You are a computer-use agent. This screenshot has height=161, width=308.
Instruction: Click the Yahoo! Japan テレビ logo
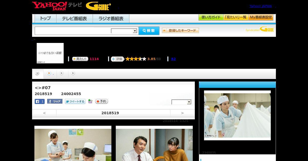click(57, 6)
